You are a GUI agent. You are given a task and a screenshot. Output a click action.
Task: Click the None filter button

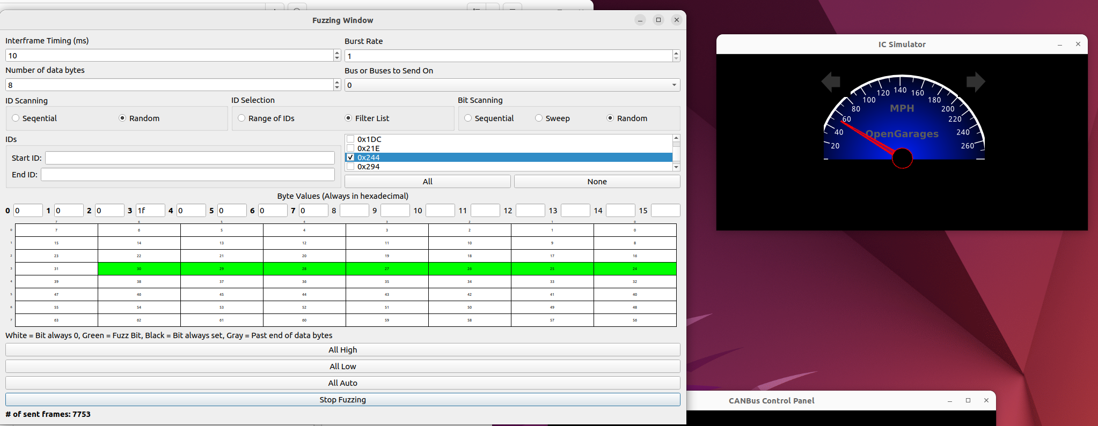click(597, 181)
